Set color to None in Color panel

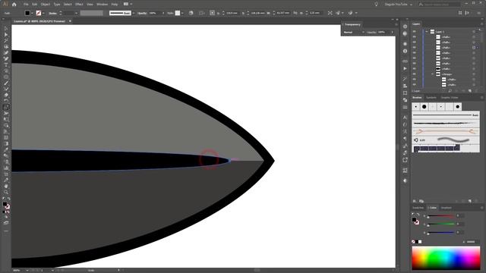tap(413, 242)
